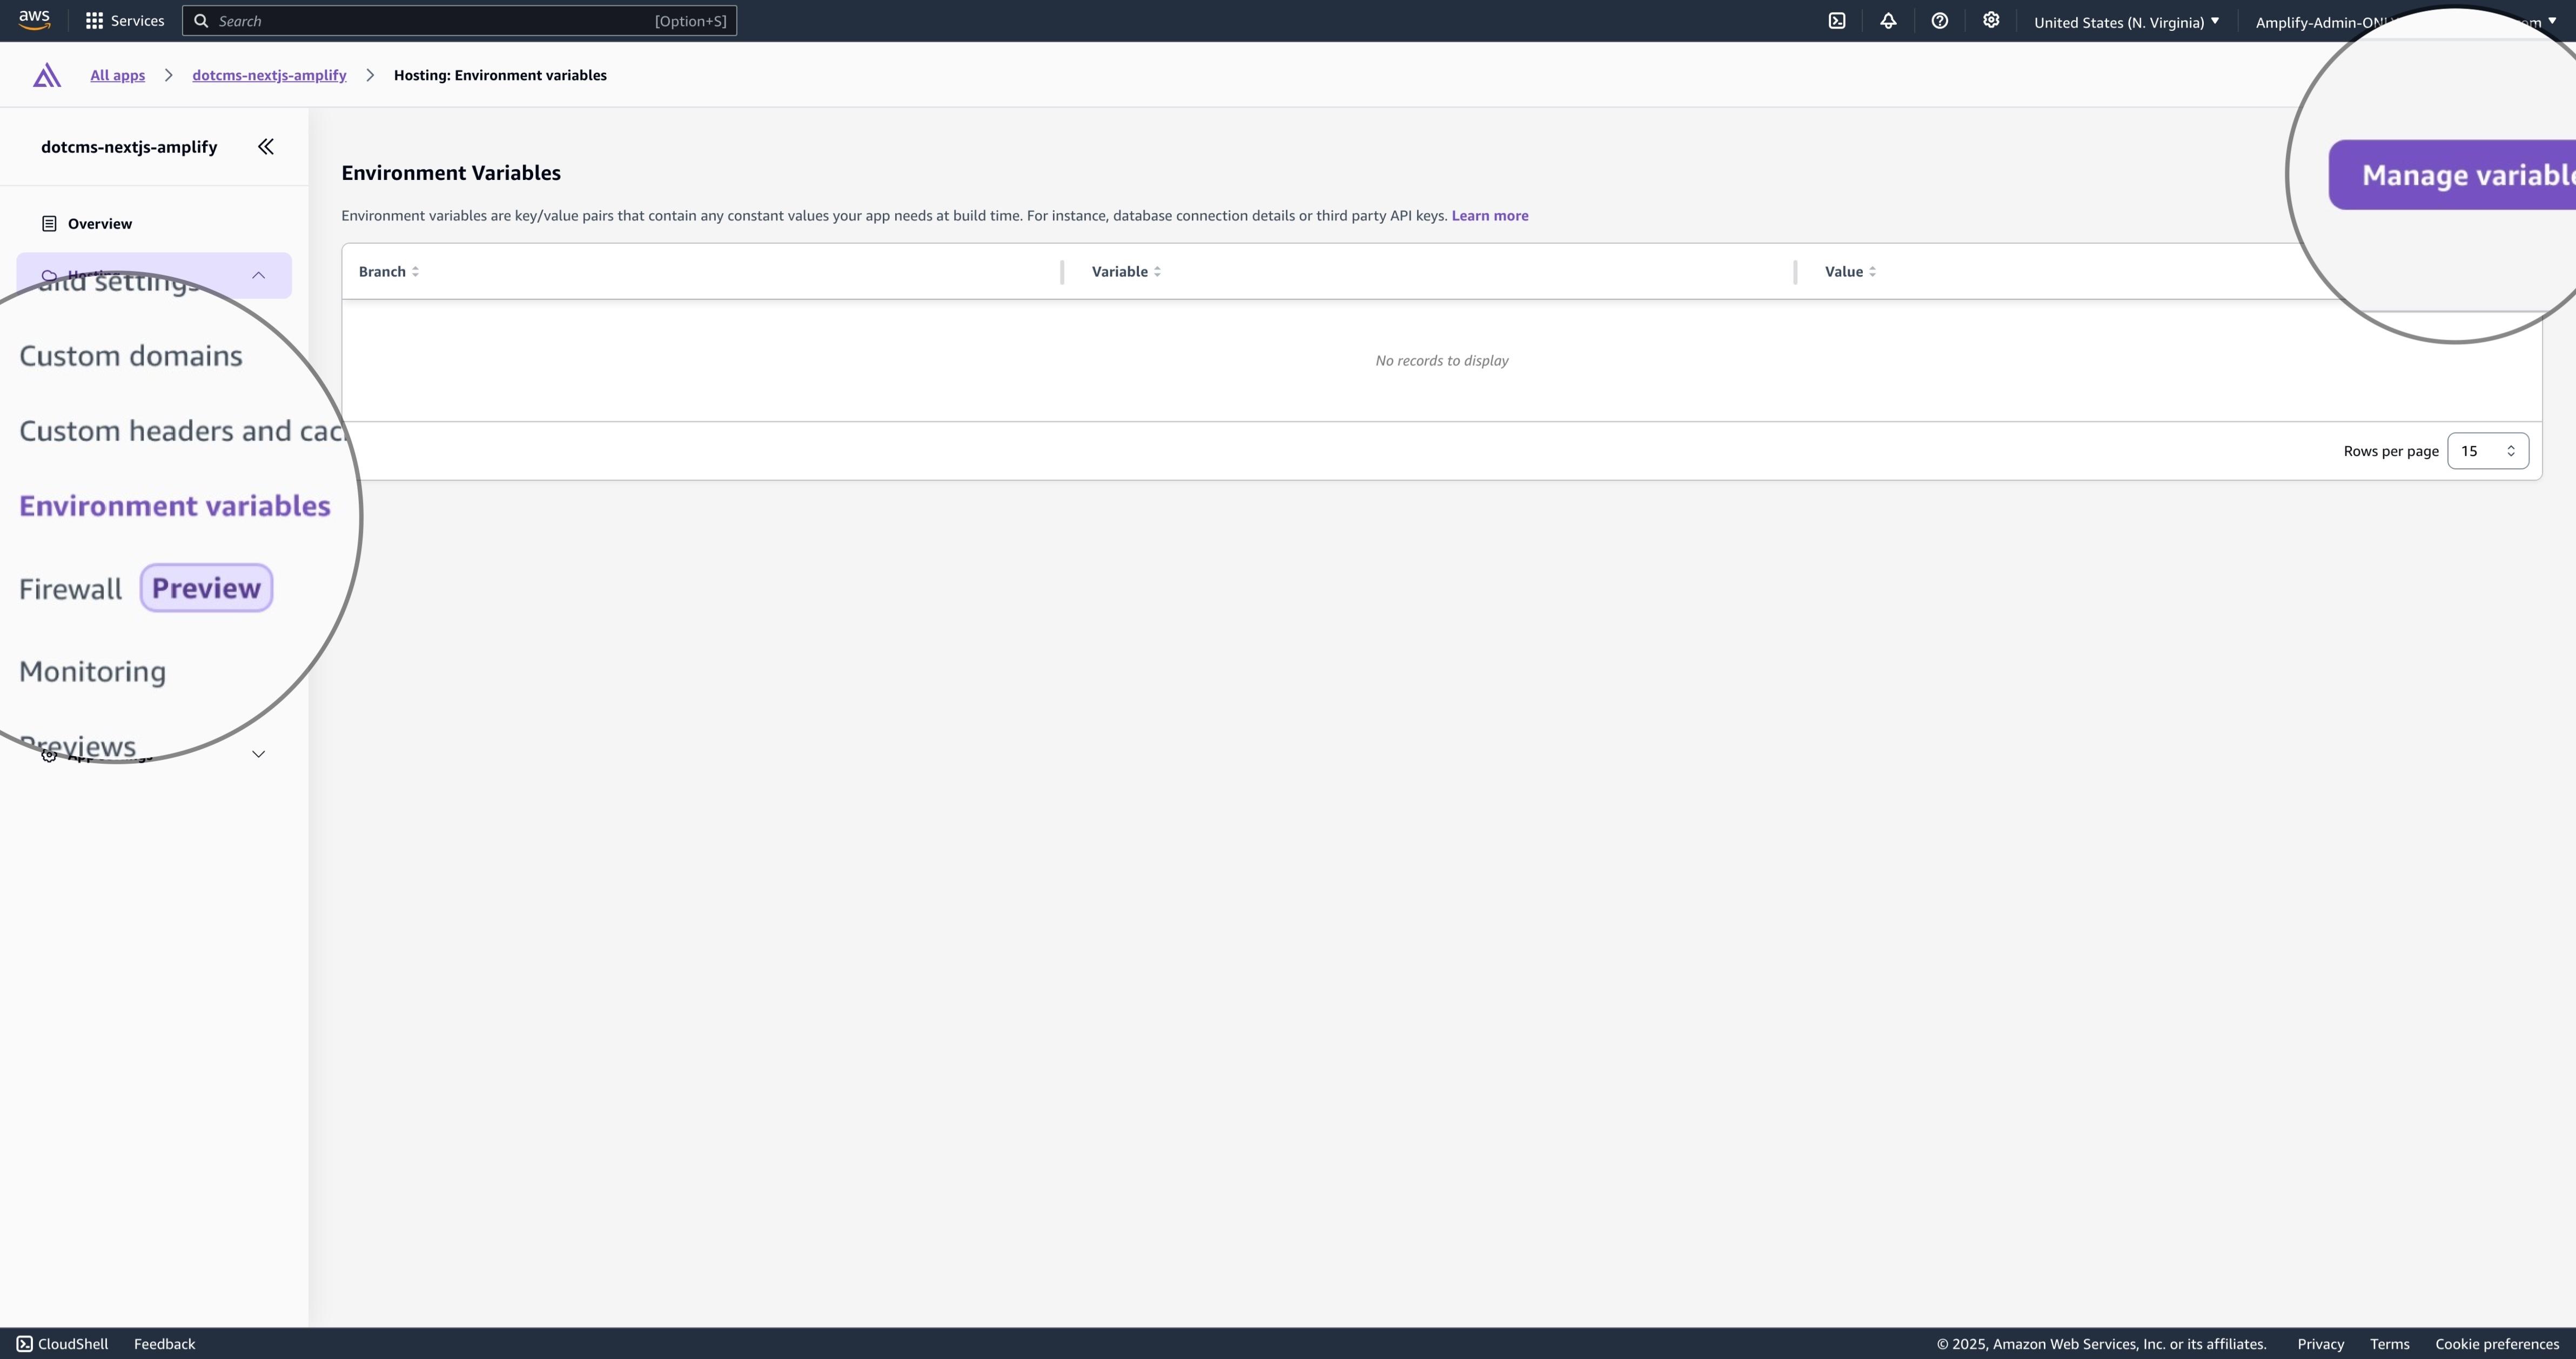The image size is (2576, 1359).
Task: Open the notifications bell
Action: click(1889, 20)
